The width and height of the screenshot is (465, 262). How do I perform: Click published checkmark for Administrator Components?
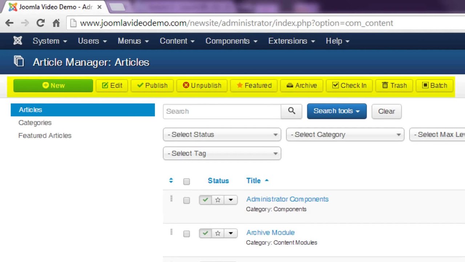[205, 200]
